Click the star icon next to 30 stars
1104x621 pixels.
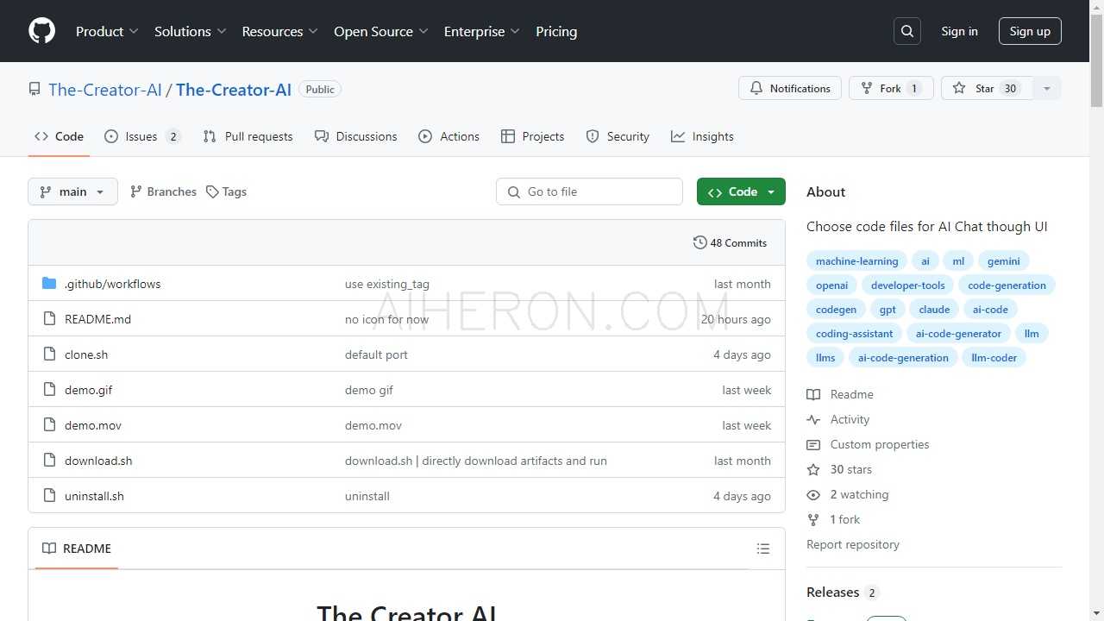813,469
